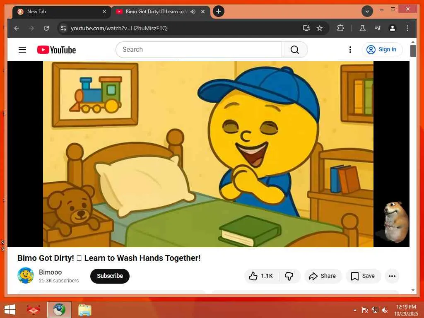Click the scroll down arrow
This screenshot has height=318, width=424.
413,290
